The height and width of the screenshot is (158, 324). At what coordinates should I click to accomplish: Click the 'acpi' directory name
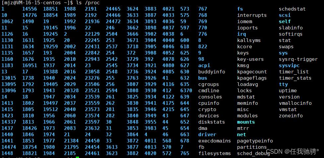pyautogui.click(x=204, y=65)
